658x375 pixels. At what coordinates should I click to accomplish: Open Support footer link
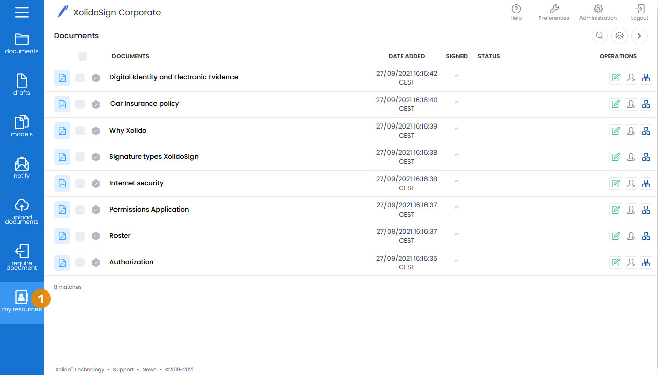coord(124,370)
